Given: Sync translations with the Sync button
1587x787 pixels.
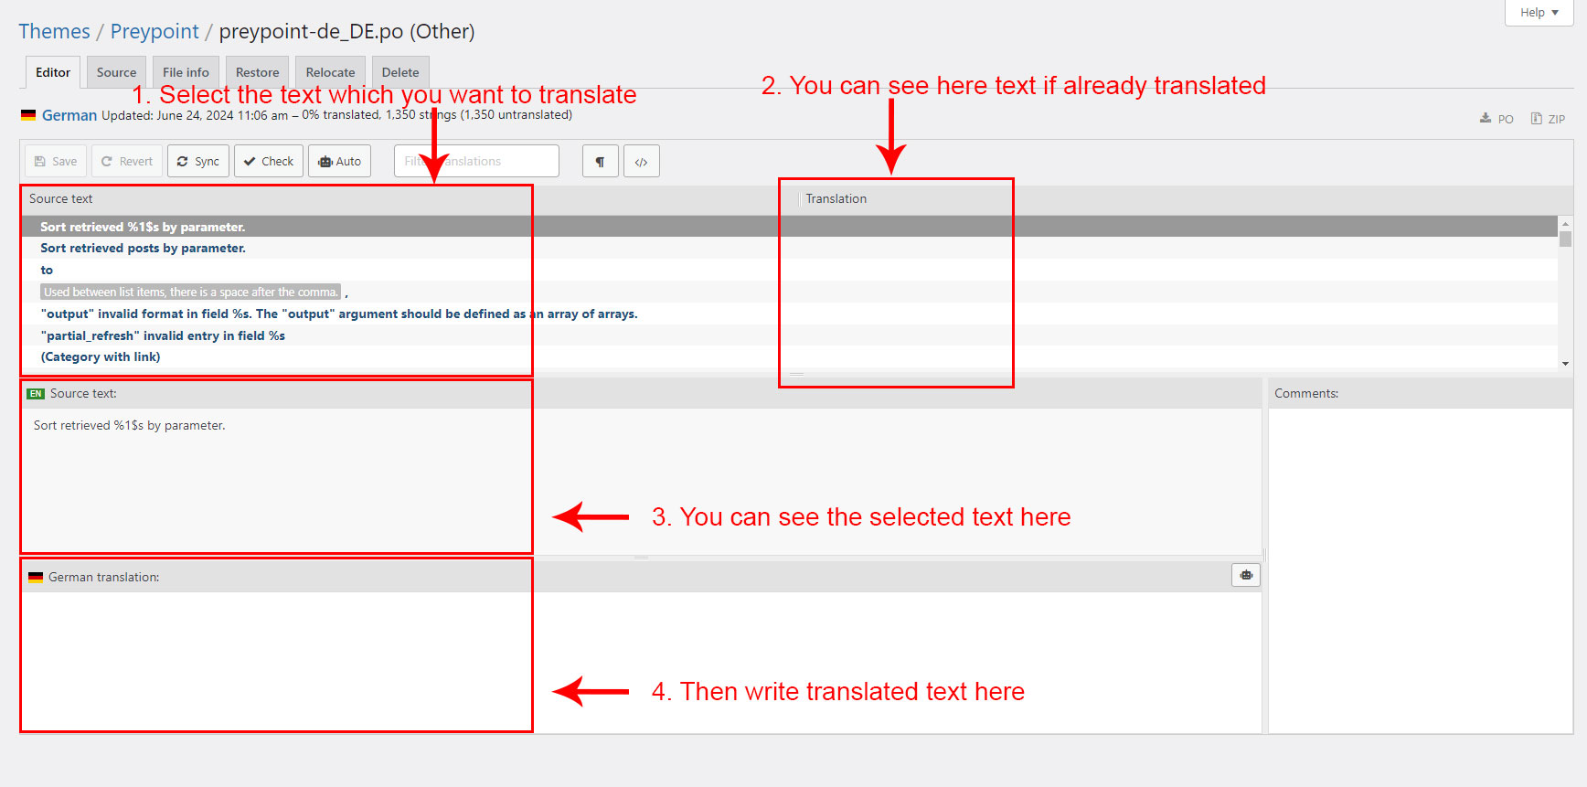Looking at the screenshot, I should [x=197, y=161].
